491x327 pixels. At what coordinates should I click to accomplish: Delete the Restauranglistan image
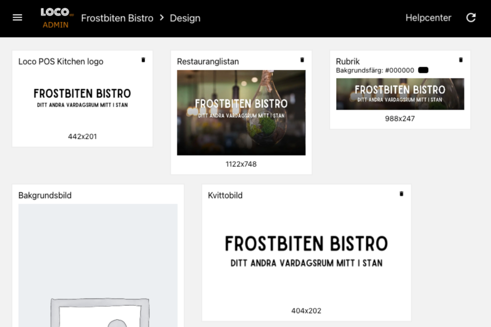(x=302, y=60)
